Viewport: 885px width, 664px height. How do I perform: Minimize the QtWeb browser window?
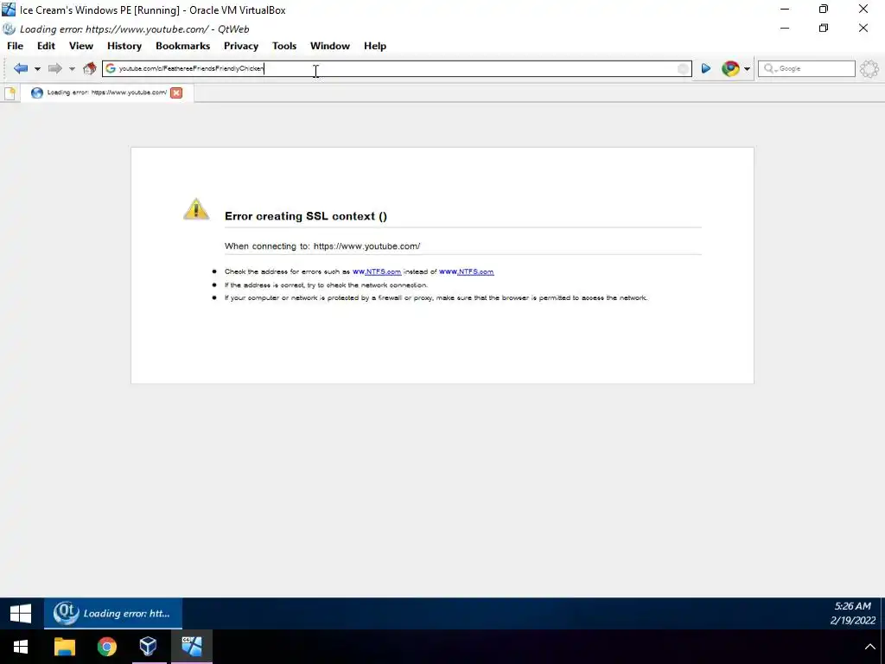pos(785,28)
